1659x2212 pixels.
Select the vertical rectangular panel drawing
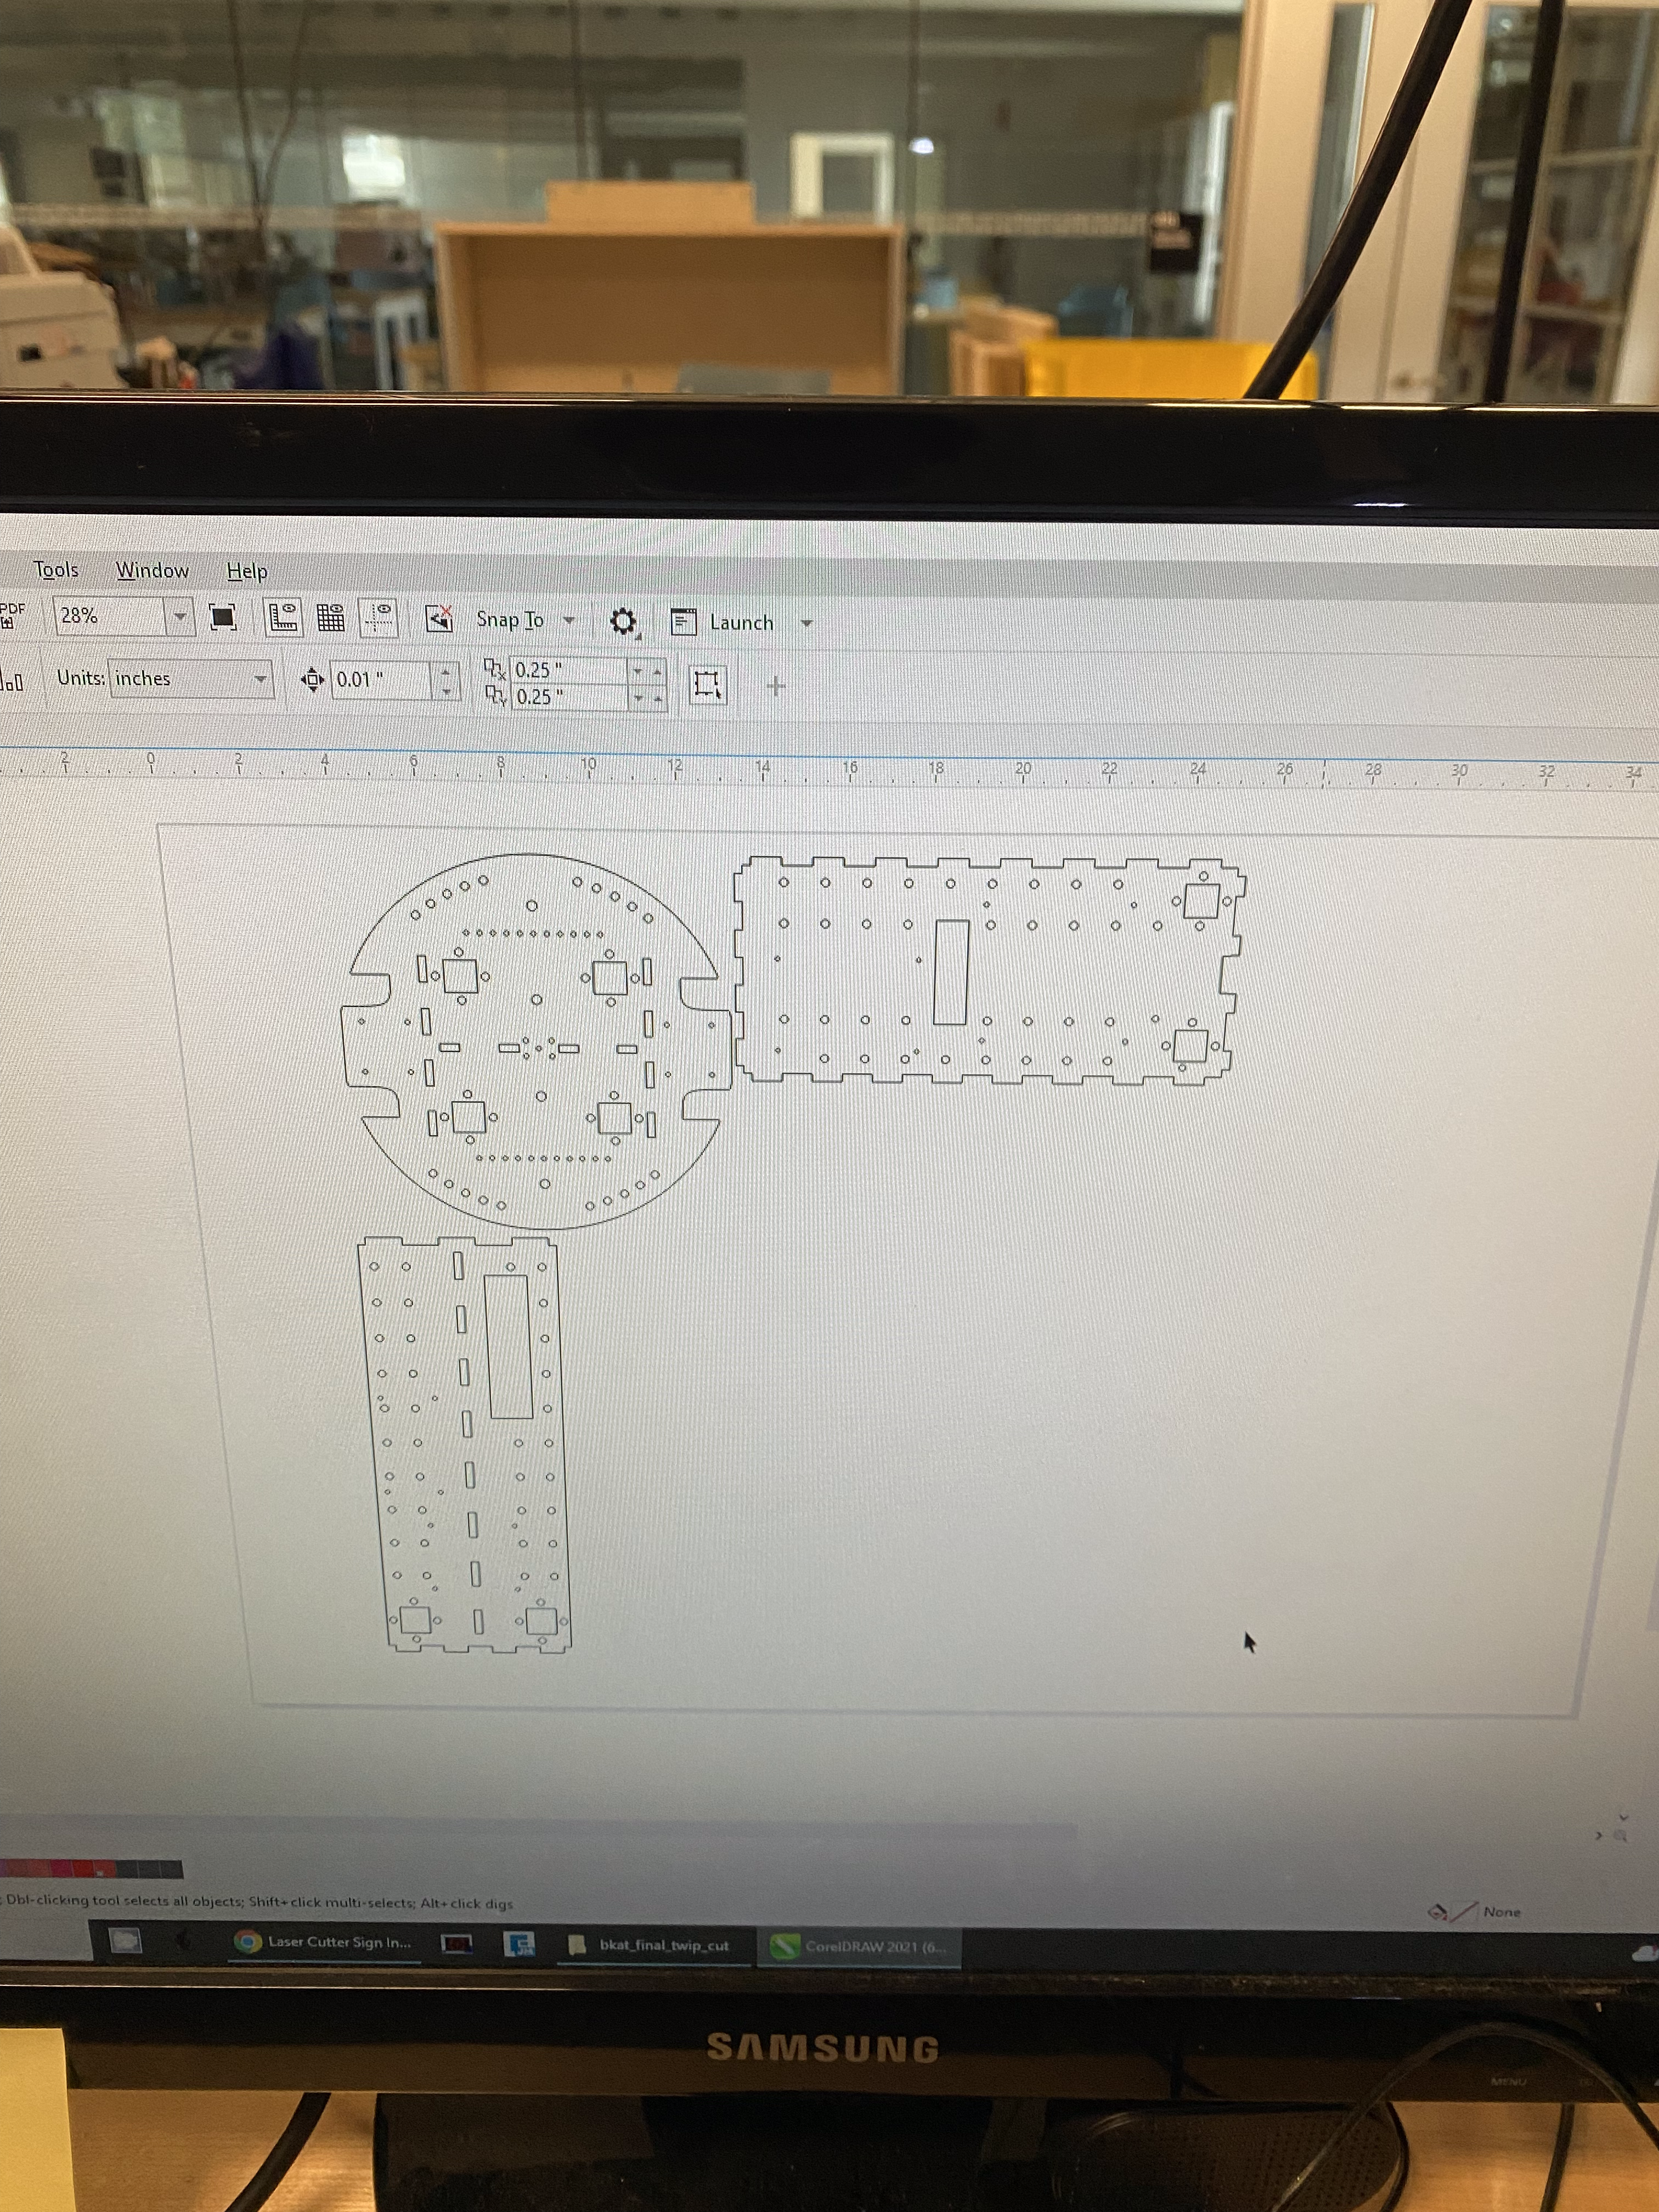click(x=464, y=1444)
